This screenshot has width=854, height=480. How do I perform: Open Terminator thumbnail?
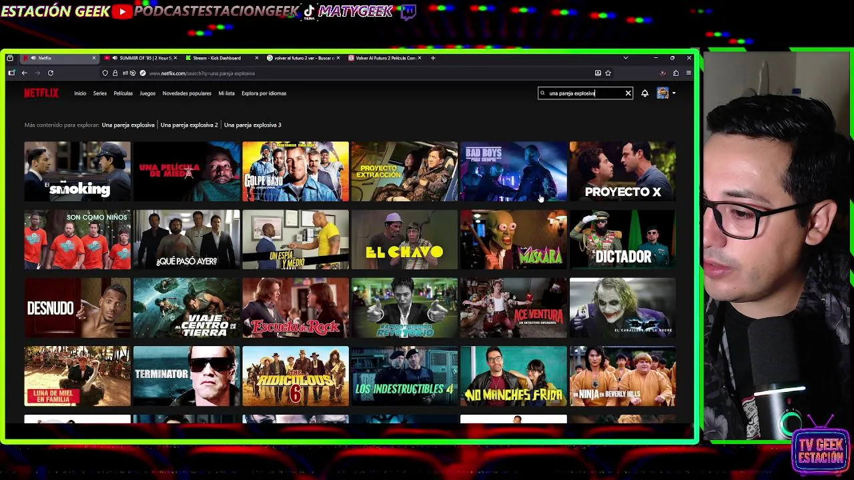click(x=186, y=376)
